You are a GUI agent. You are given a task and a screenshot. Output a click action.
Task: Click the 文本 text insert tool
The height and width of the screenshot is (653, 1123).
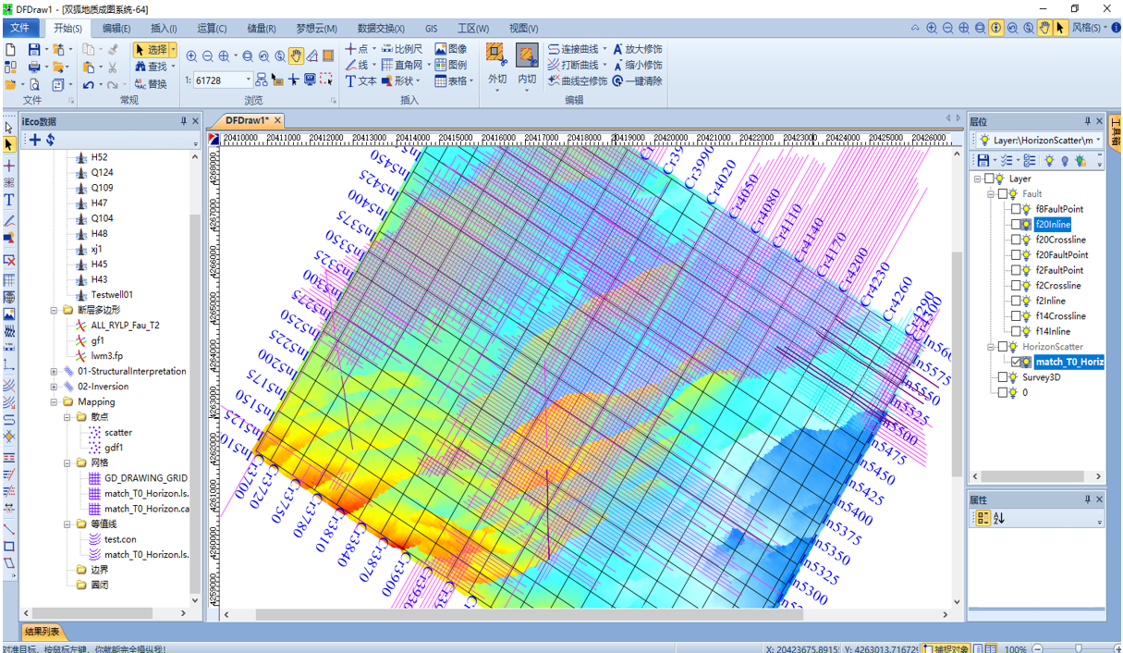point(360,81)
